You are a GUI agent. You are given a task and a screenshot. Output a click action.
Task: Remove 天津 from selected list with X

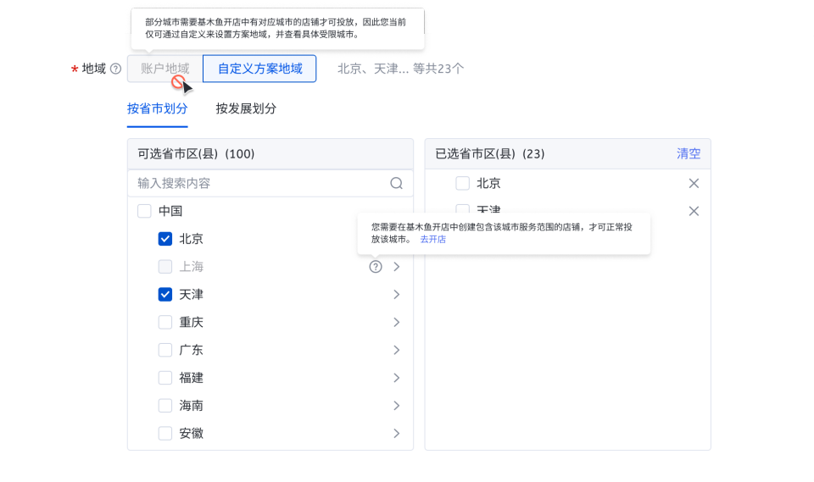coord(694,211)
